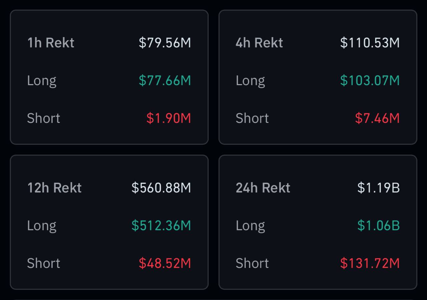The image size is (427, 300).
Task: Click the 24h Short amount $131.72M
Action: [370, 263]
